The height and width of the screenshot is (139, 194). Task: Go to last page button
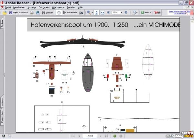click(107, 136)
